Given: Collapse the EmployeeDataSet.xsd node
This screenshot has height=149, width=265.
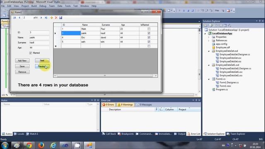Looking at the screenshot, I should tap(209, 51).
